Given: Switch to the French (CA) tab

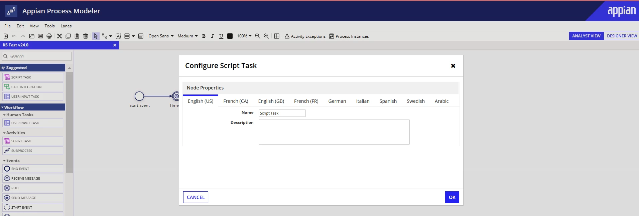Looking at the screenshot, I should coord(236,101).
